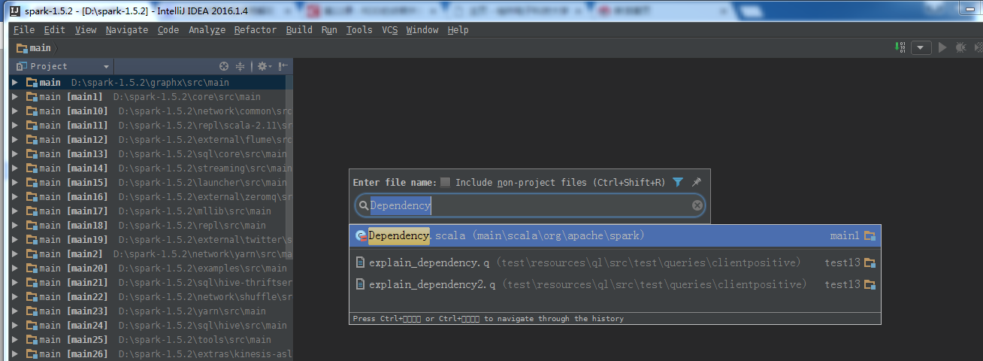Click main1 module folder icon in results
Screen dimensions: 983x361
click(870, 235)
